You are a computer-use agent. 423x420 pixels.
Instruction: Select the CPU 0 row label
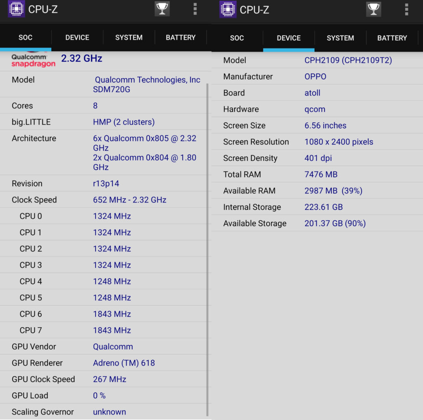pos(31,216)
